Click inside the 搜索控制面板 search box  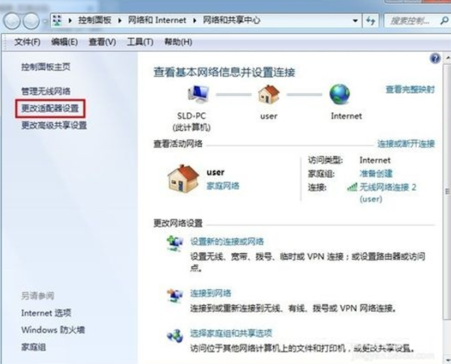tap(411, 21)
